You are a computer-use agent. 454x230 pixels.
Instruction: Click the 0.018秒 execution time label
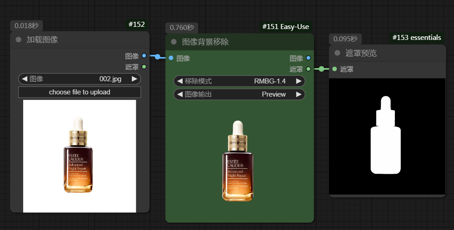tap(26, 26)
